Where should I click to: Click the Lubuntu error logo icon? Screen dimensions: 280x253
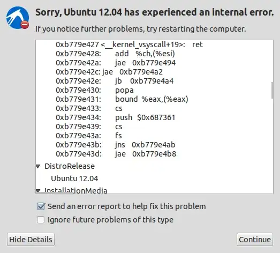point(18,18)
